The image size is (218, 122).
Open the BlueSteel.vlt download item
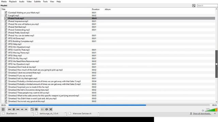(x=12, y=114)
